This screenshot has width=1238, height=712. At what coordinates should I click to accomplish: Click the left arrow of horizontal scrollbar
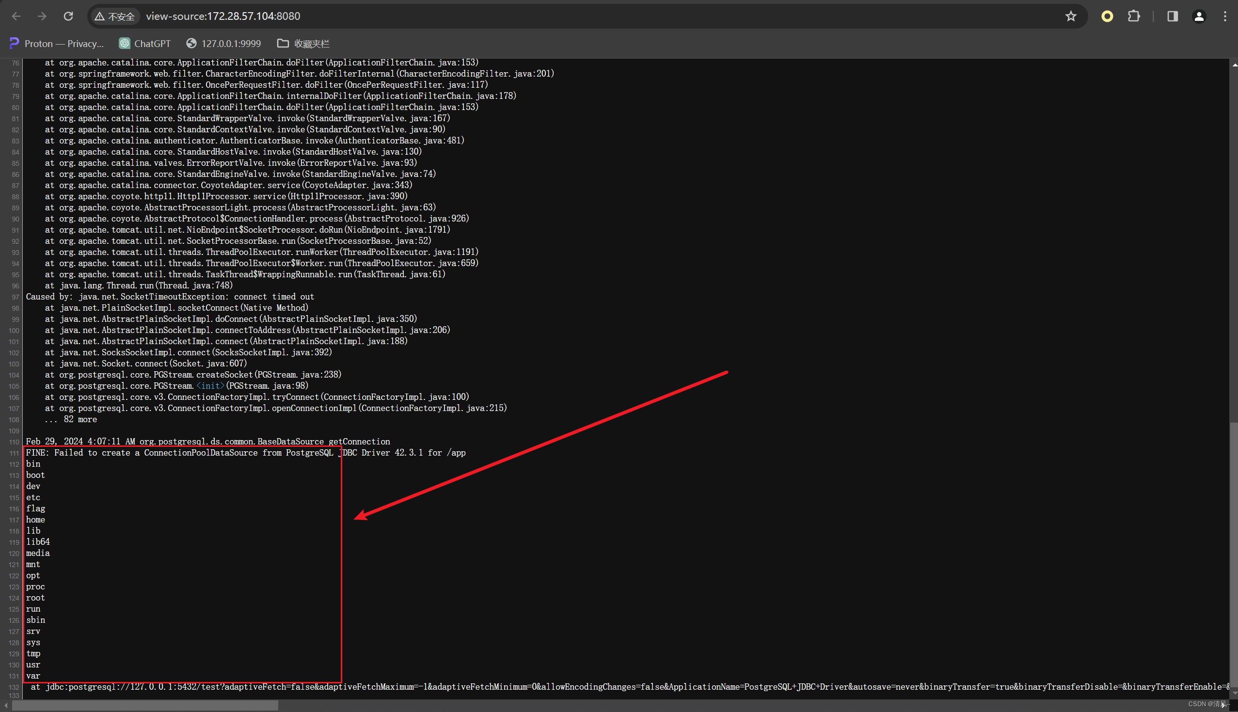[5, 706]
